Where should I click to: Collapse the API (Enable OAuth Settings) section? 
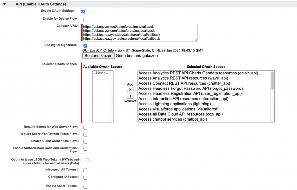point(5,4)
